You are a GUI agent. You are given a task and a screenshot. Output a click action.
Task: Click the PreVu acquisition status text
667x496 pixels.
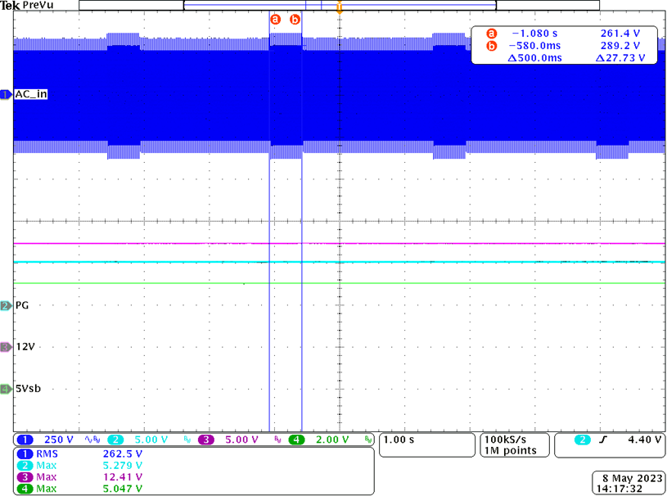click(x=38, y=5)
